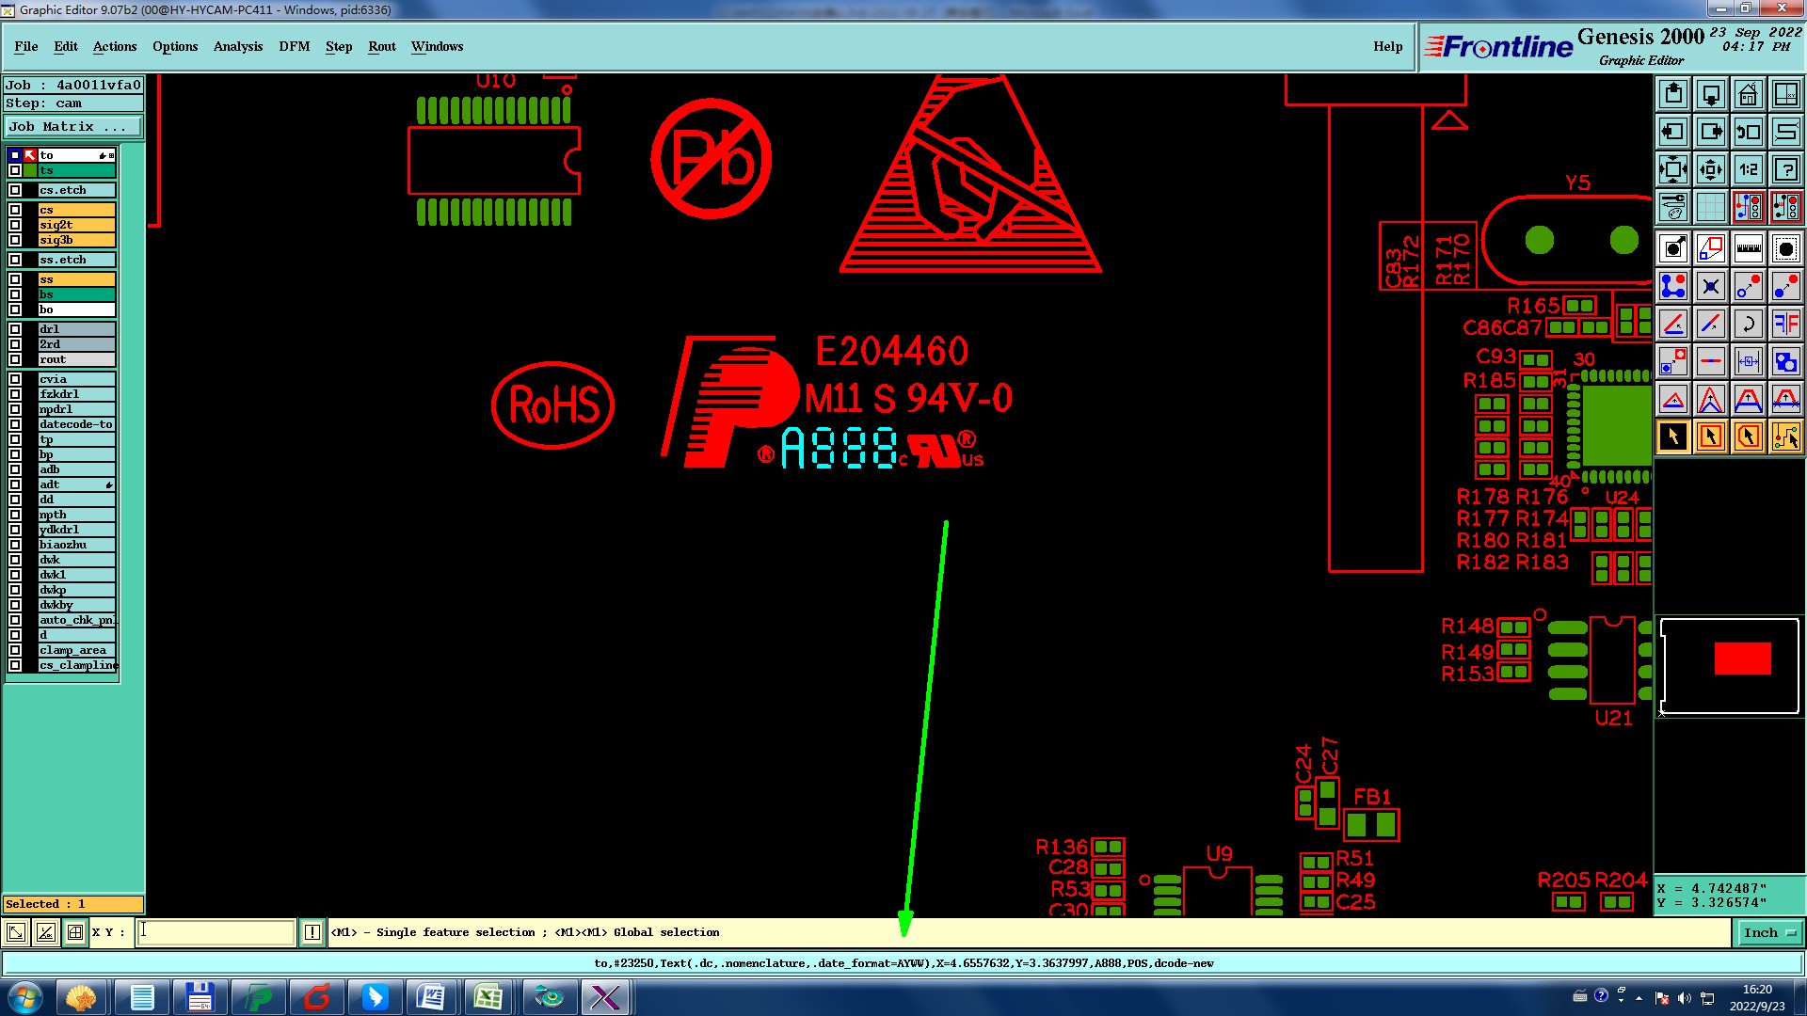This screenshot has width=1807, height=1016.
Task: Open the Actions menu
Action: click(115, 46)
